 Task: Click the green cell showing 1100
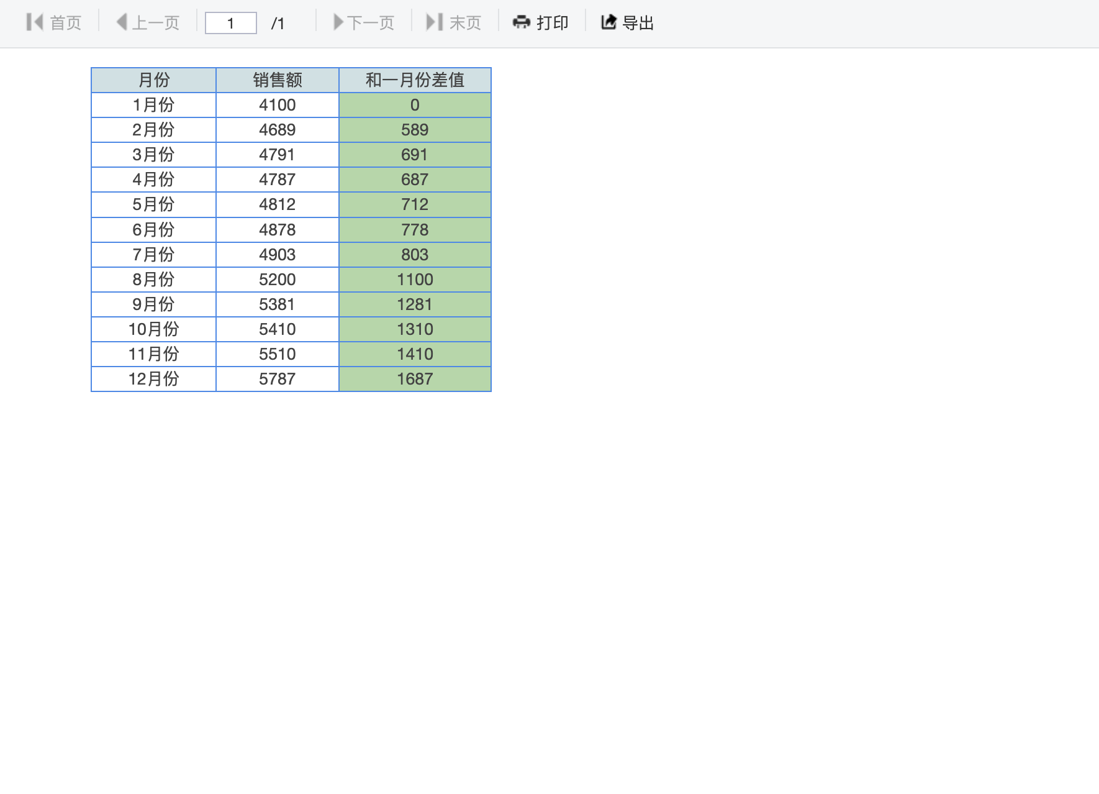415,280
